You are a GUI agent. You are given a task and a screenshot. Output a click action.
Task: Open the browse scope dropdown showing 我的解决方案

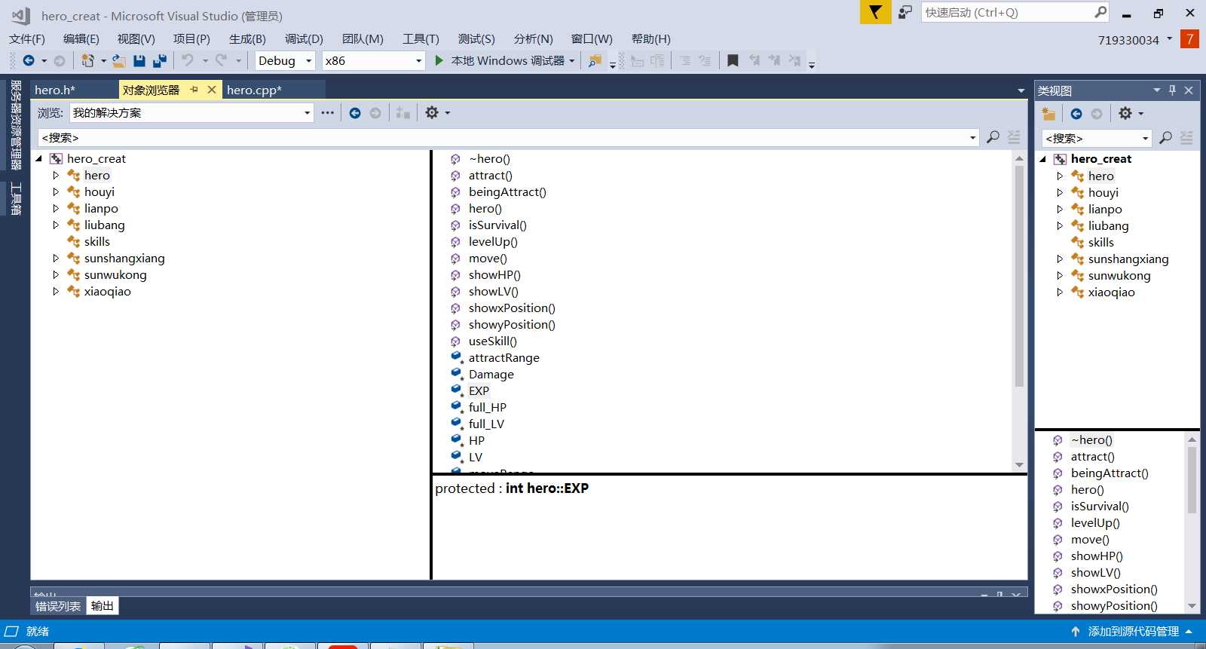[191, 113]
